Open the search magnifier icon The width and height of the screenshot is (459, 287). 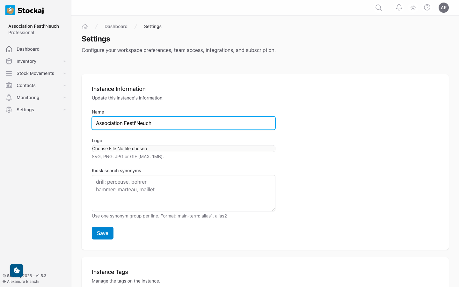pyautogui.click(x=379, y=8)
